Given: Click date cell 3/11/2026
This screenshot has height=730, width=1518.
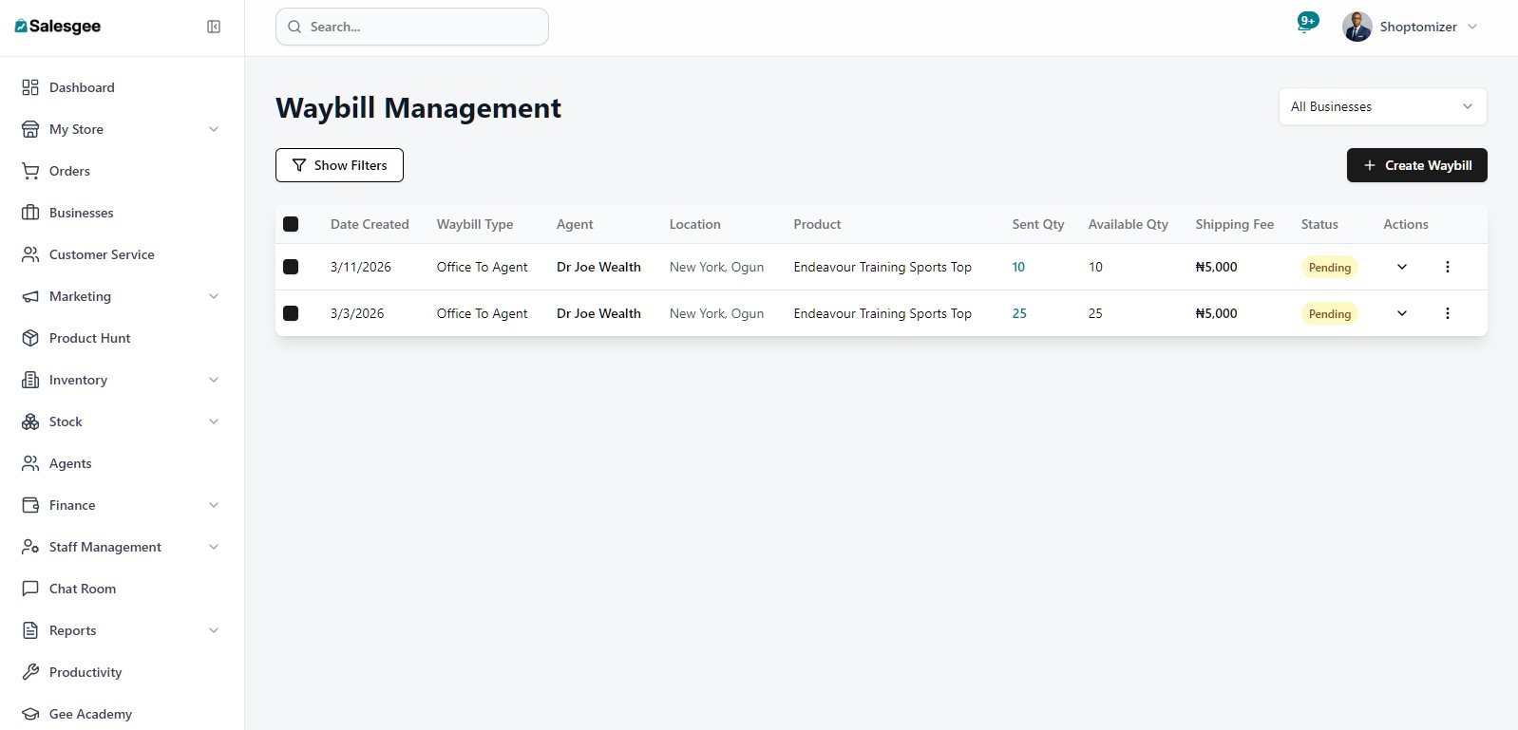Looking at the screenshot, I should [361, 267].
